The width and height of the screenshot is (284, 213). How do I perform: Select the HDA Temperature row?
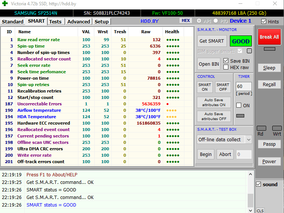point(97,117)
